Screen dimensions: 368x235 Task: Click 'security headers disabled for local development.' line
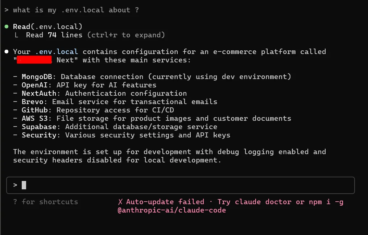tap(117, 160)
